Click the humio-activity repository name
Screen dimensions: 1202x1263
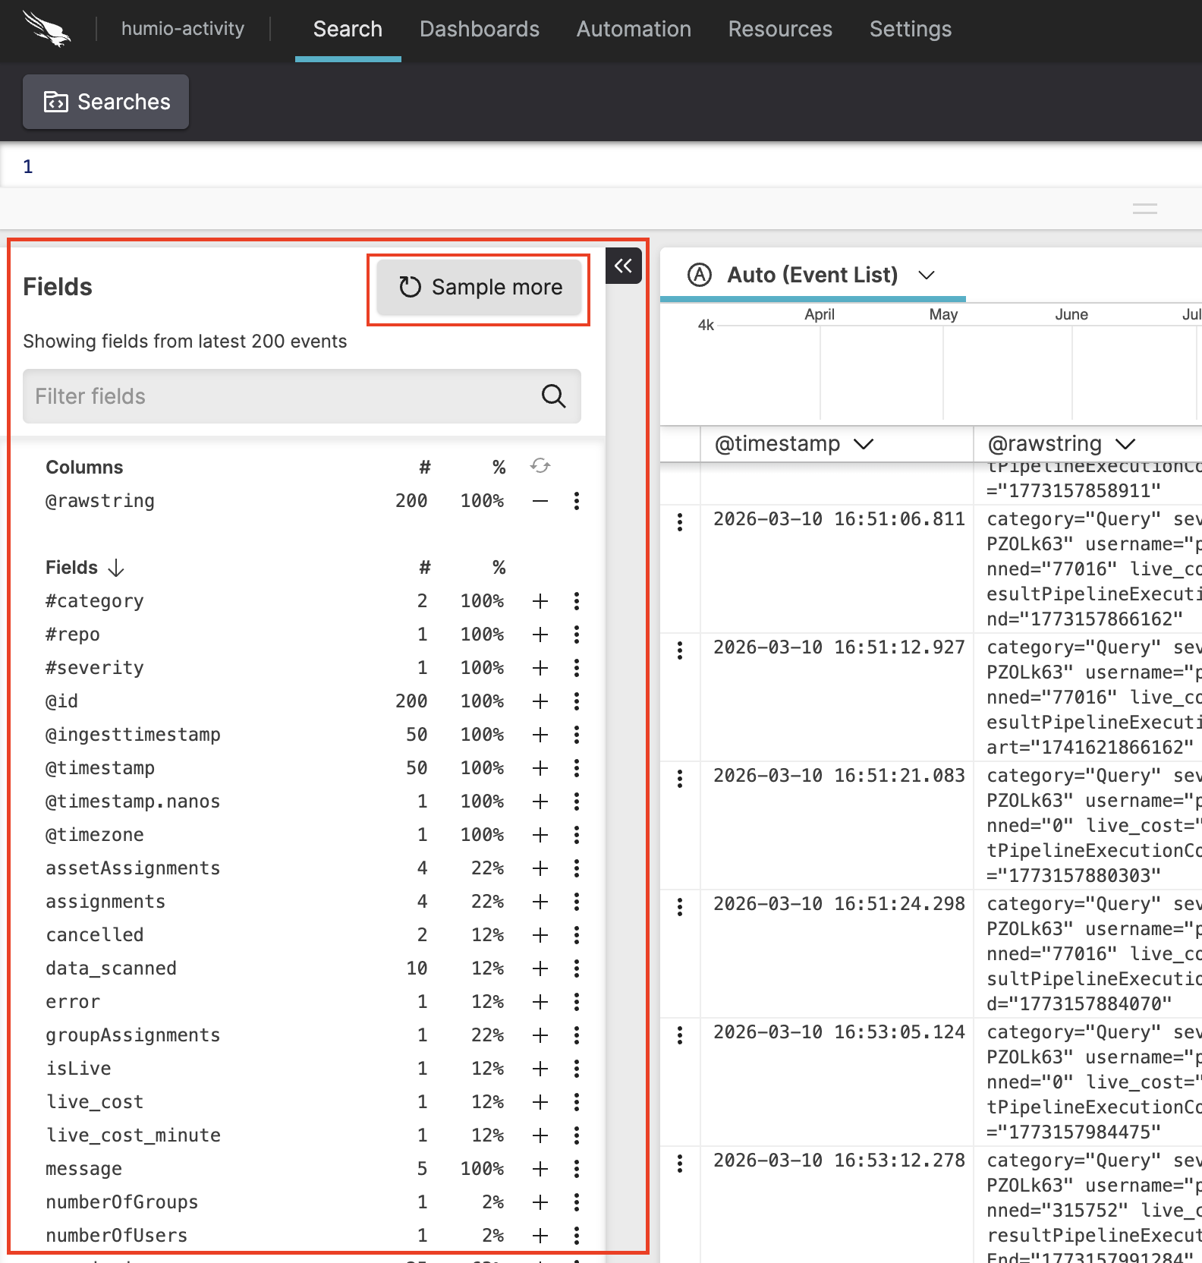coord(183,29)
